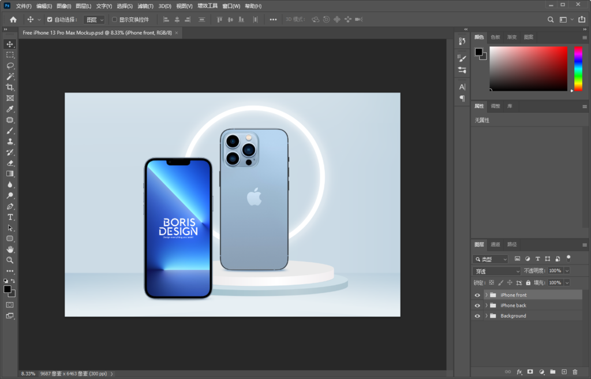The width and height of the screenshot is (591, 379).
Task: Switch to the 色板 tab
Action: tap(495, 37)
